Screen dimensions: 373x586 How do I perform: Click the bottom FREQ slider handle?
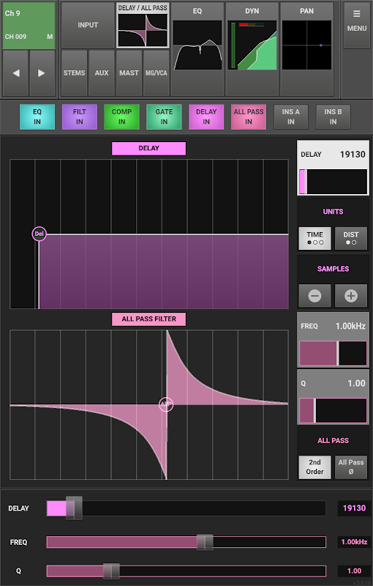click(205, 542)
